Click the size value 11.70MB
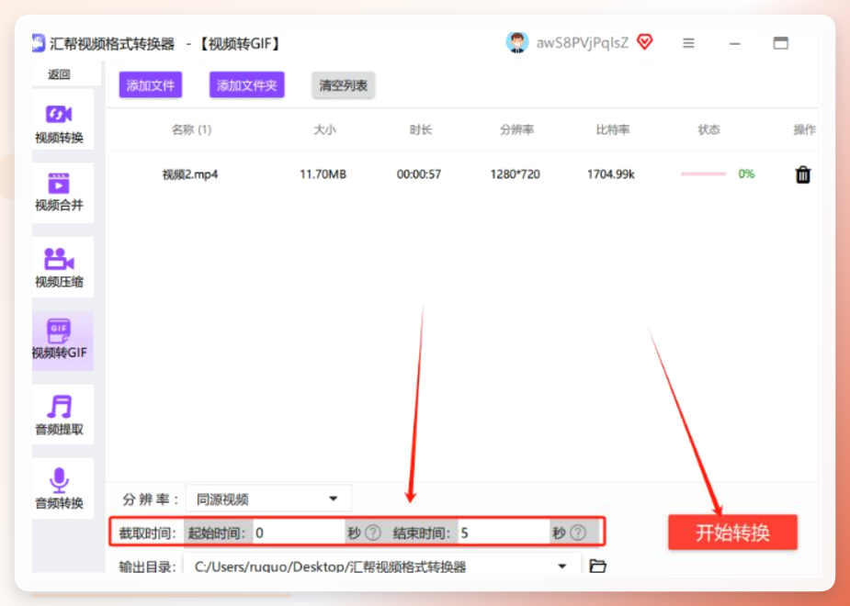The image size is (850, 606). (x=323, y=174)
